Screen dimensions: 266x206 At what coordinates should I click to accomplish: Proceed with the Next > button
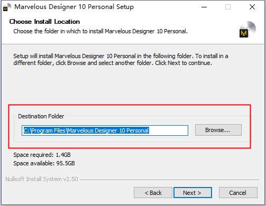click(x=192, y=193)
